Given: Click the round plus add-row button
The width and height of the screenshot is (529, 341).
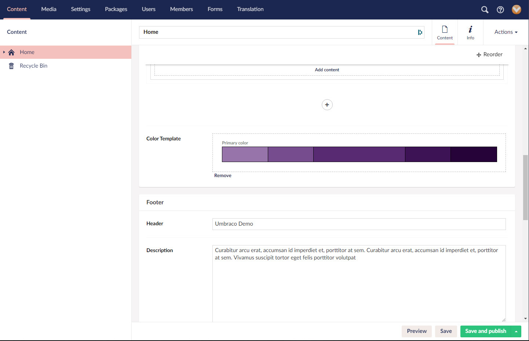Looking at the screenshot, I should [327, 105].
